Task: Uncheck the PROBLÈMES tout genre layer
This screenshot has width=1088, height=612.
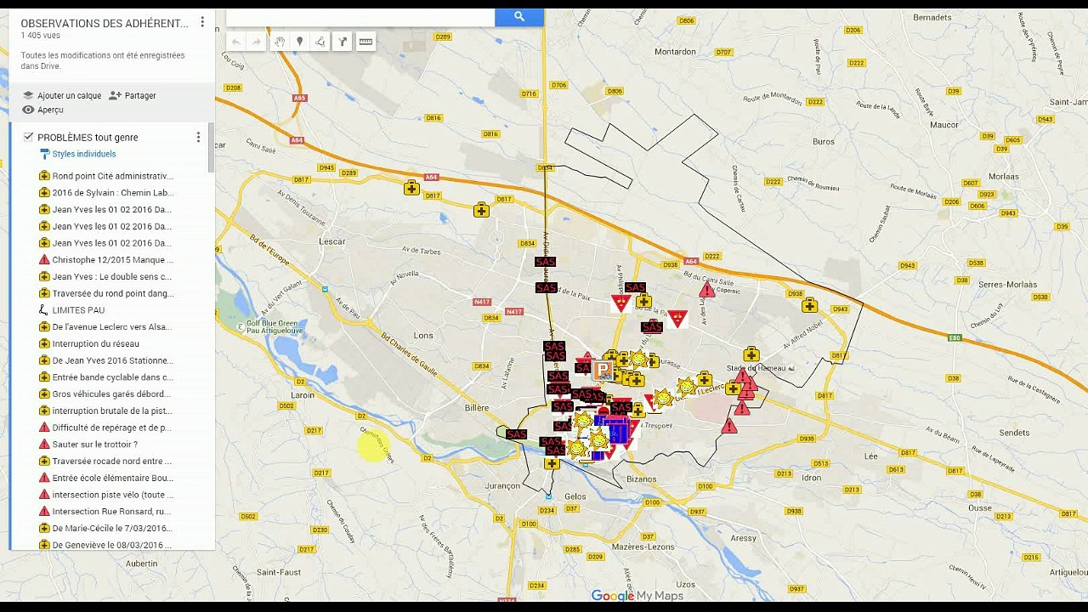Action: [28, 137]
